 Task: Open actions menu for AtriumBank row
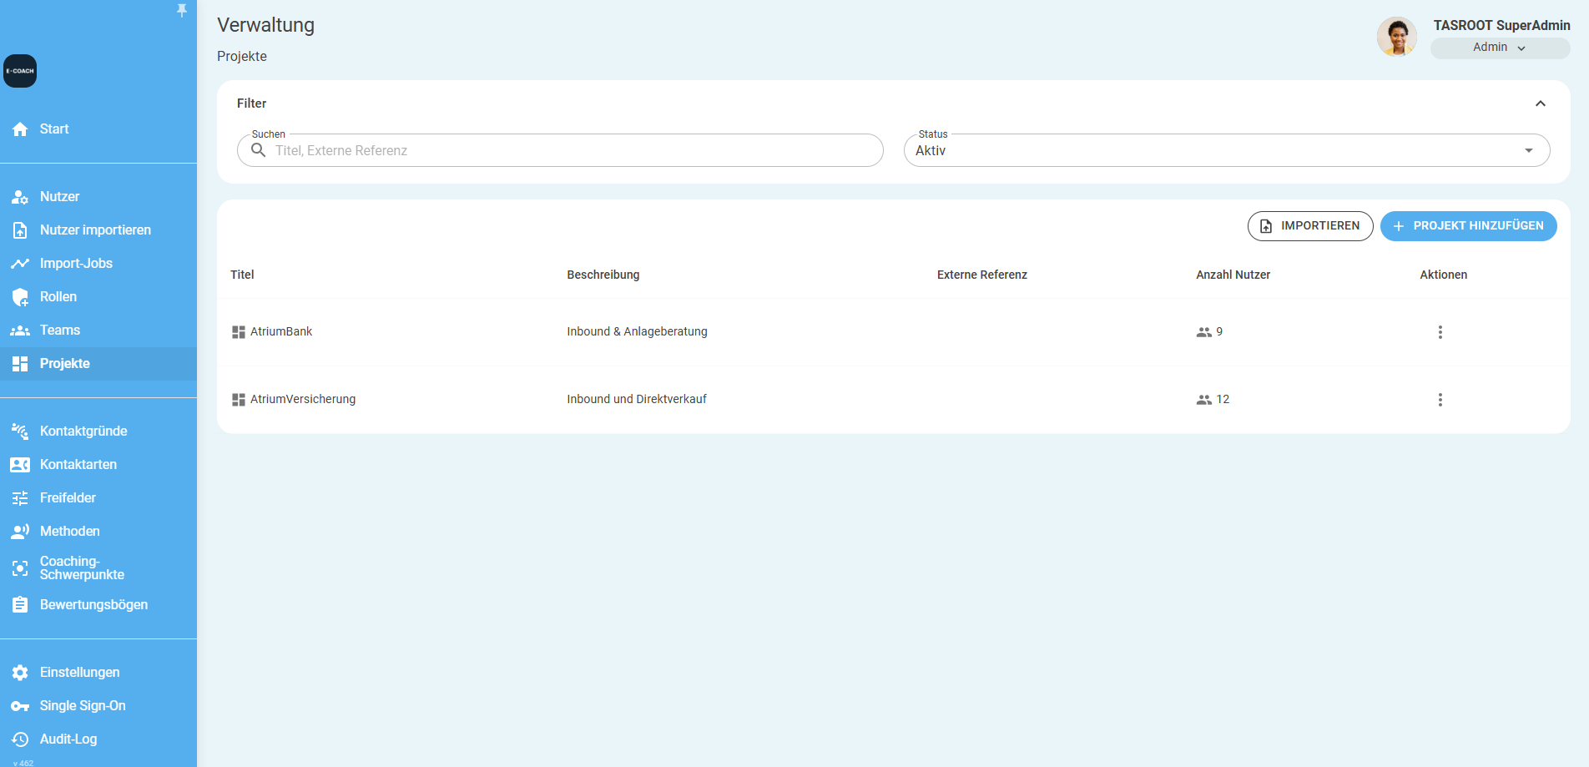point(1440,332)
